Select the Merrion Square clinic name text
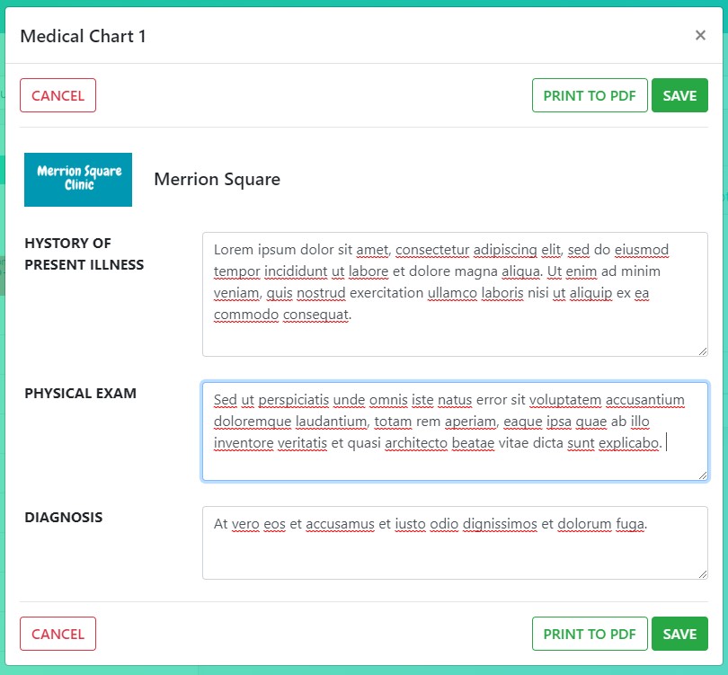Screen dimensions: 728x675 click(217, 179)
